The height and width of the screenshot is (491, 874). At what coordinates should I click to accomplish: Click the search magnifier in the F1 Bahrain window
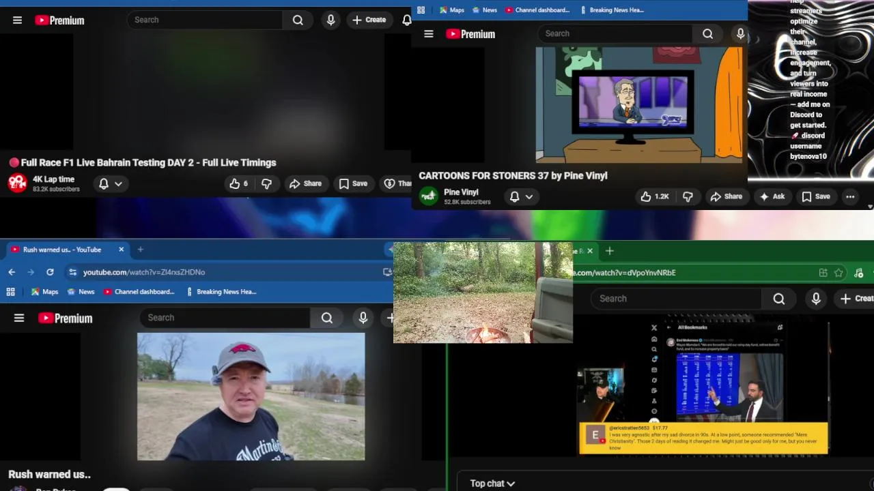[298, 20]
